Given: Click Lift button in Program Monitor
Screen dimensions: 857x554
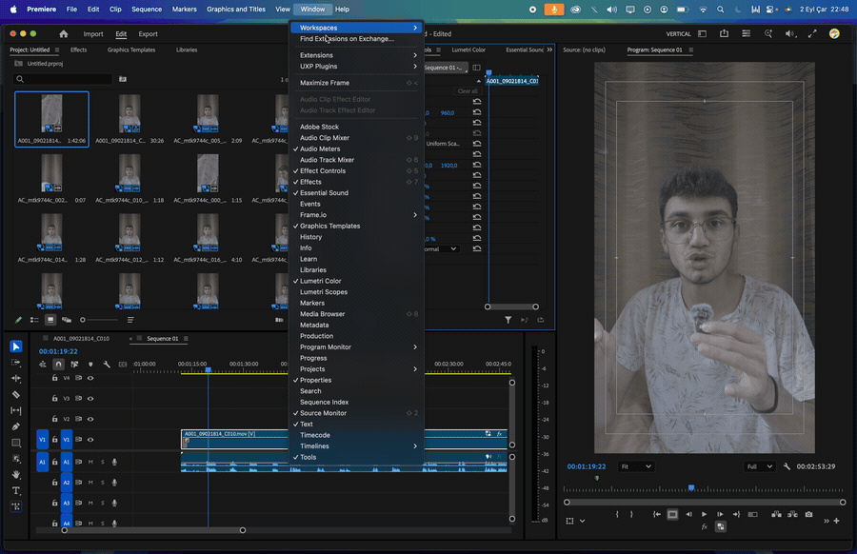Looking at the screenshot, I should 776,514.
